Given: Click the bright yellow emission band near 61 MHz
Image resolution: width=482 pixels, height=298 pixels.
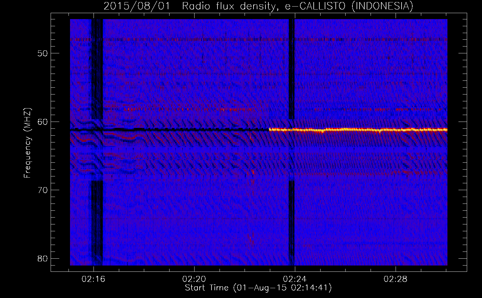Looking at the screenshot, I should [x=358, y=130].
